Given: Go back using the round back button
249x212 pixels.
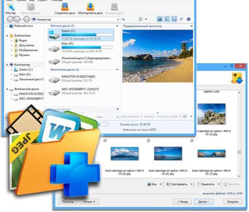Looking at the screenshot, I should click(11, 19).
